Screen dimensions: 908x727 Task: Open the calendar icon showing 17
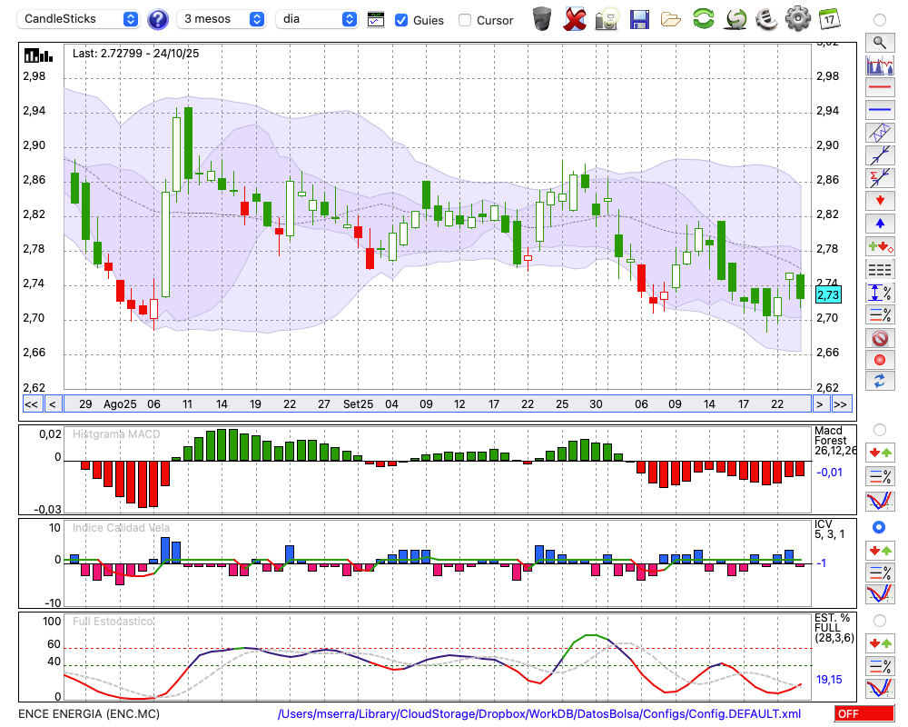(829, 19)
